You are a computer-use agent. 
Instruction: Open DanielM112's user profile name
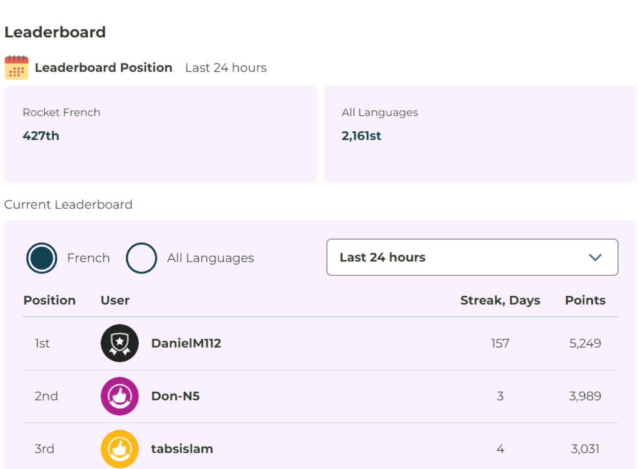[186, 343]
